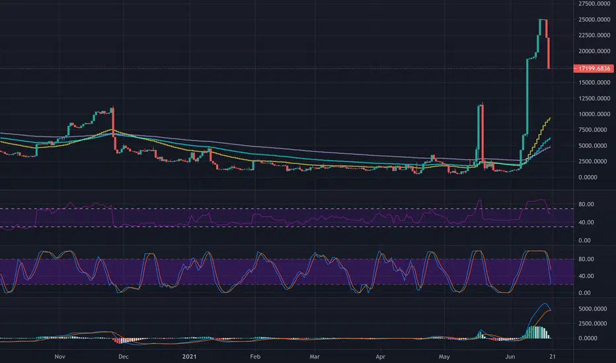Click the yellow moving average line end in June

coord(550,119)
